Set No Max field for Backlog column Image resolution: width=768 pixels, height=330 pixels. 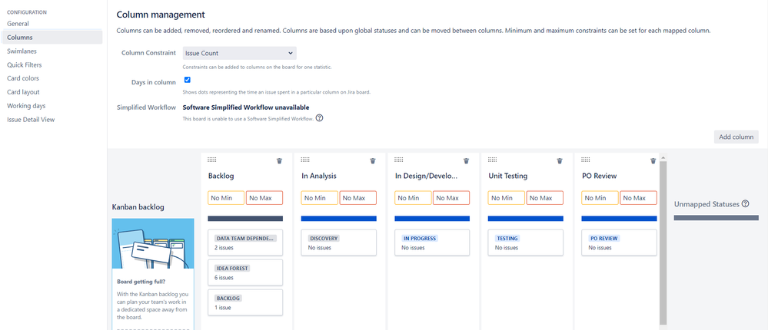click(264, 198)
